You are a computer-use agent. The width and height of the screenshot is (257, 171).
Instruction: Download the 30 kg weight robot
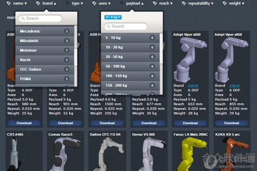tap(149, 123)
